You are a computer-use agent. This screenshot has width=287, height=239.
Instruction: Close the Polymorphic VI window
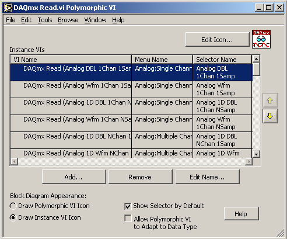[279, 8]
